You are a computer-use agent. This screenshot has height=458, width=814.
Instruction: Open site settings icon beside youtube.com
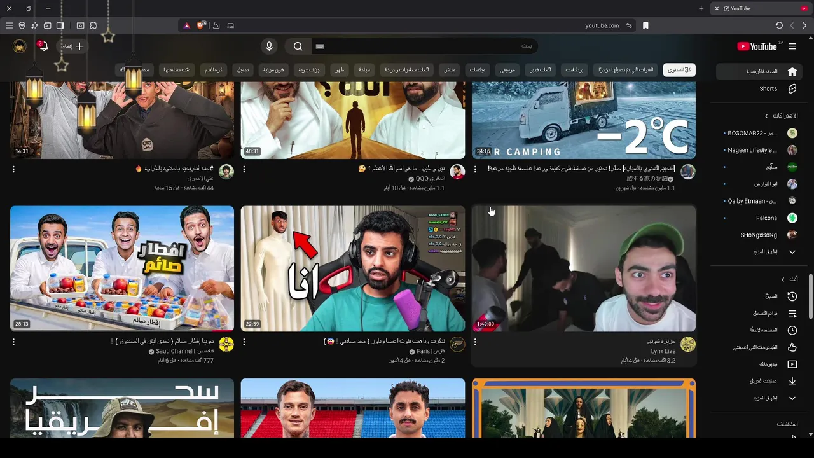(629, 25)
